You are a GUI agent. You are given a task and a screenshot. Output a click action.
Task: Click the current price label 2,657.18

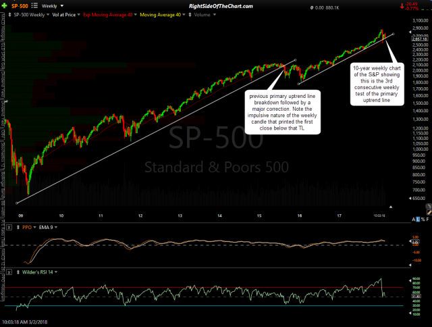(x=420, y=39)
